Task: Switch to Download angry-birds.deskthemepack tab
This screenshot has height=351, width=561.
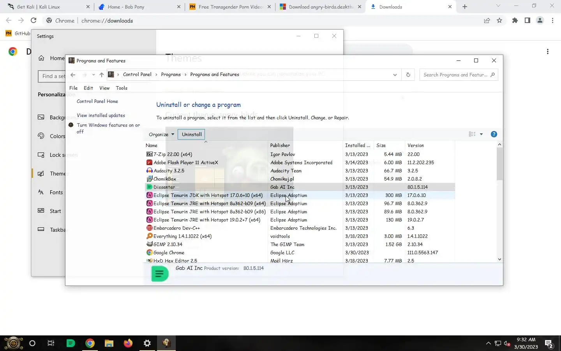Action: (320, 7)
